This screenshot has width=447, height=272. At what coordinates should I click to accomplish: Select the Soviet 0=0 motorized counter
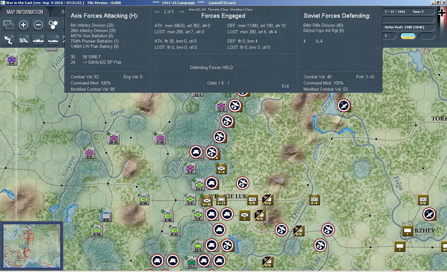(x=314, y=200)
